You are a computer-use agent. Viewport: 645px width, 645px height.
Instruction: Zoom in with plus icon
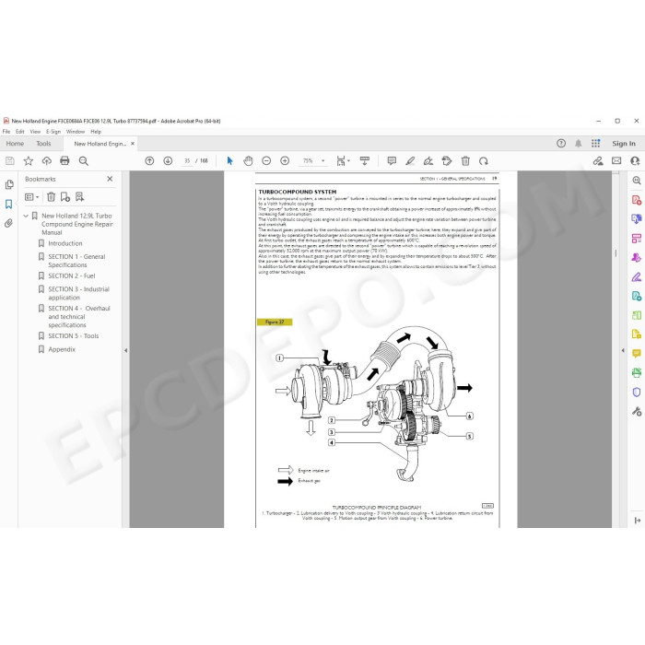[x=285, y=161]
